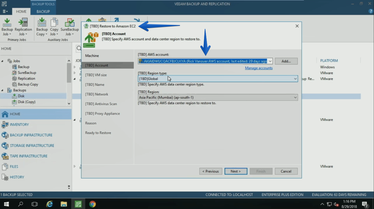374x209 pixels.
Task: Open the notification center icon
Action: tap(364, 204)
